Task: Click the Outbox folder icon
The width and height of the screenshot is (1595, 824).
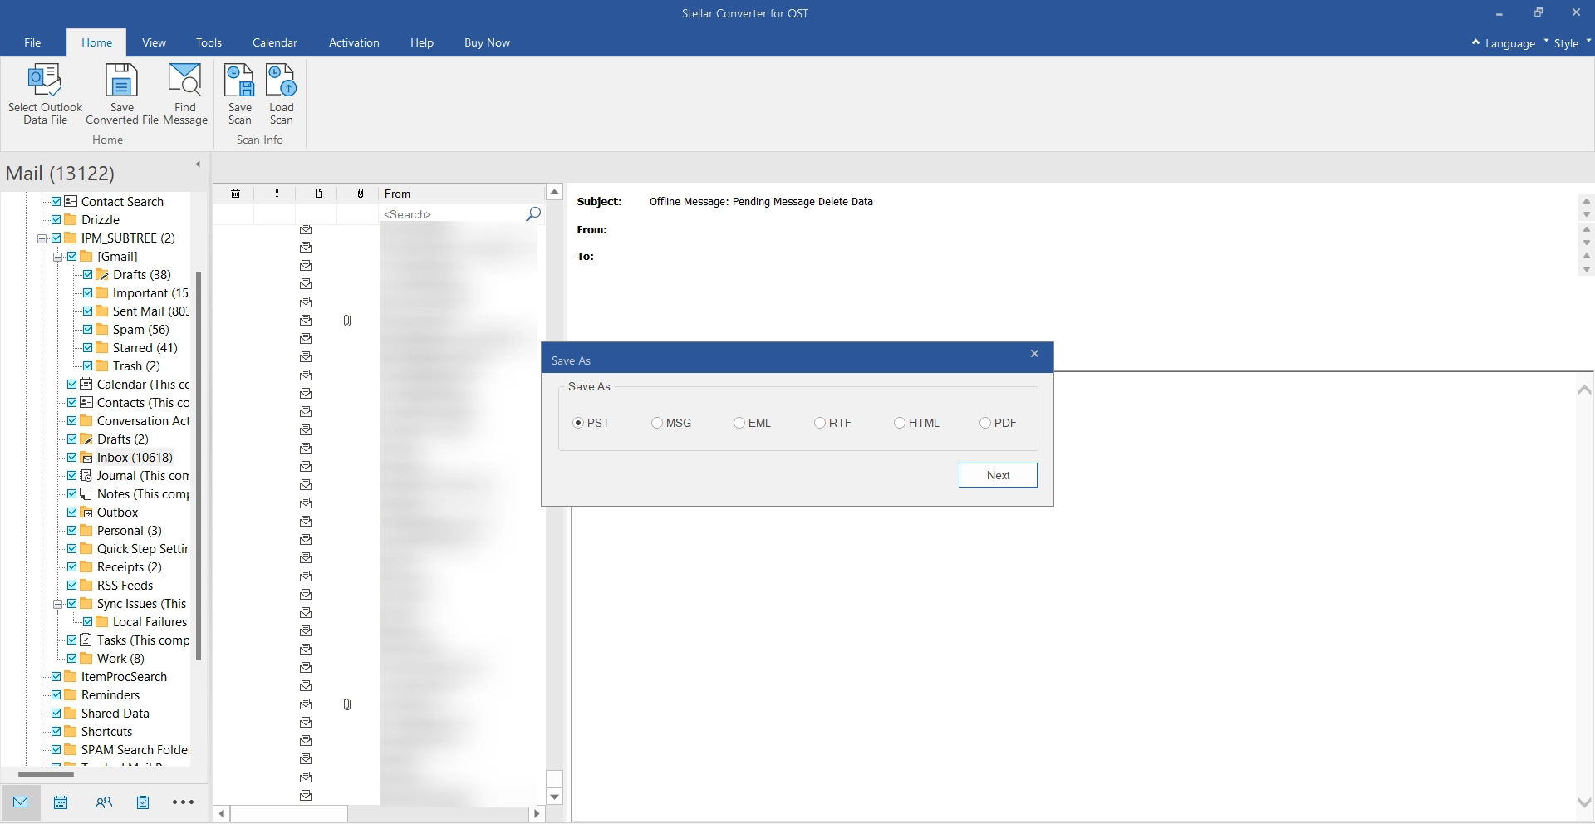Action: coord(86,513)
